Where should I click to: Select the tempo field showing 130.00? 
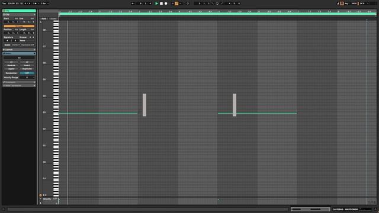click(11, 4)
